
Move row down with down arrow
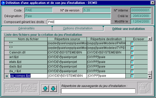(x=53, y=89)
